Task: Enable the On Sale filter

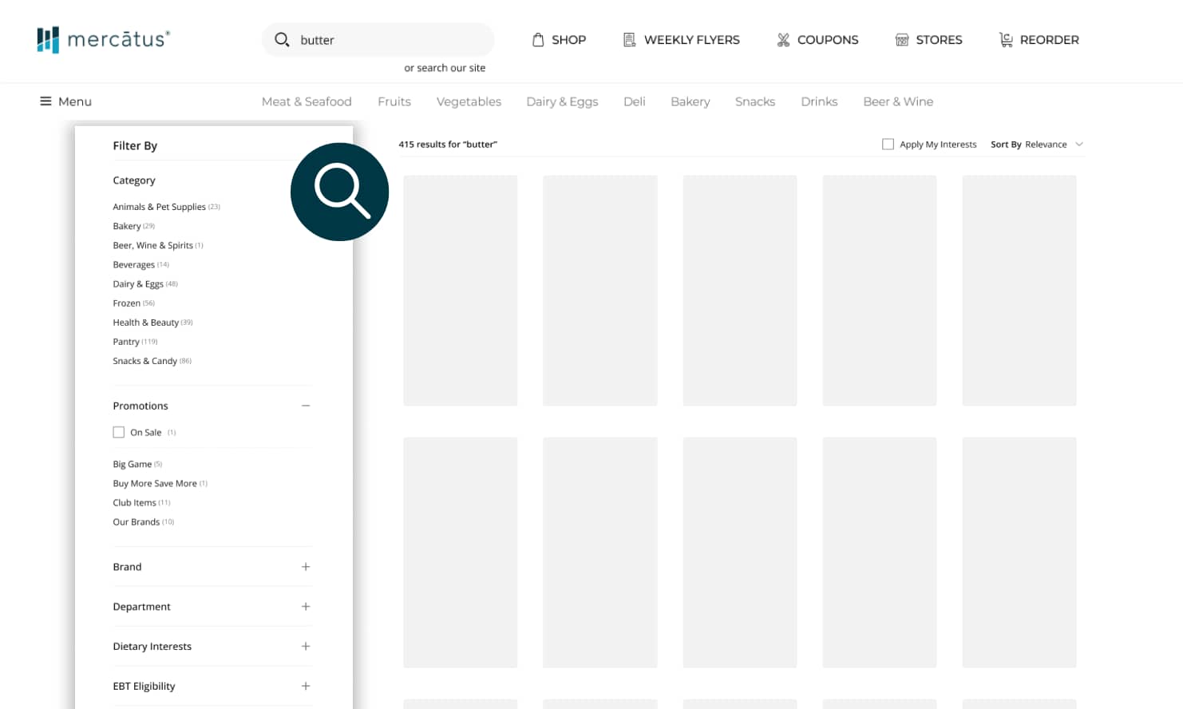Action: [x=119, y=431]
